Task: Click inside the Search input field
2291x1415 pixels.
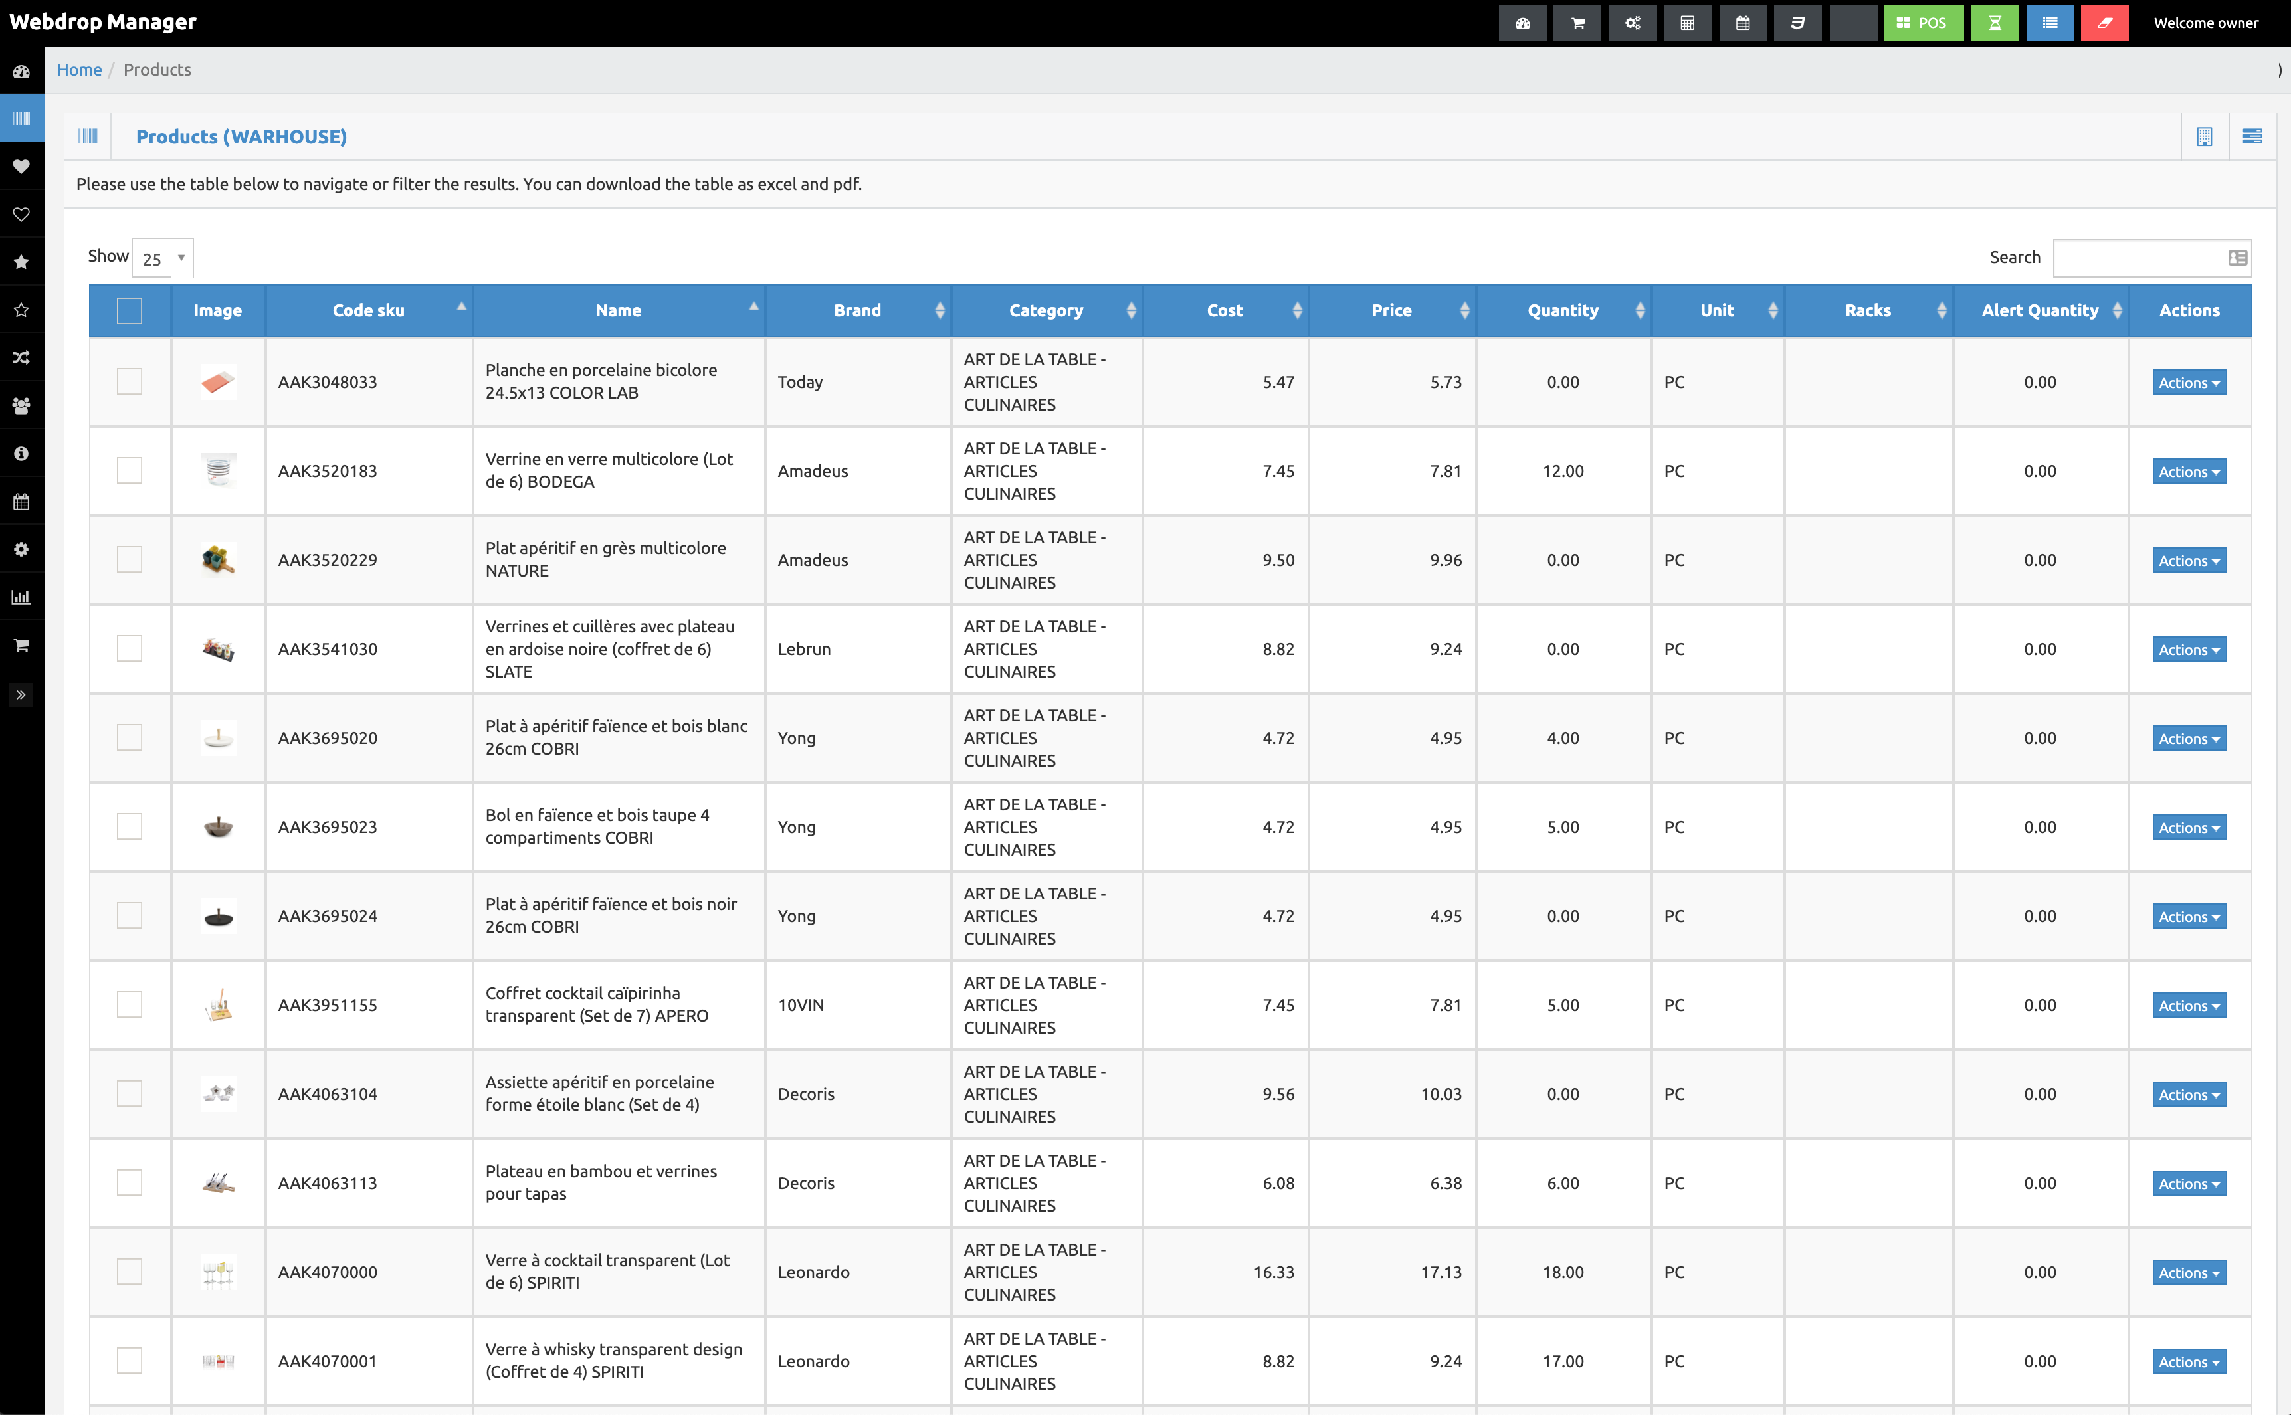Action: [x=2143, y=257]
